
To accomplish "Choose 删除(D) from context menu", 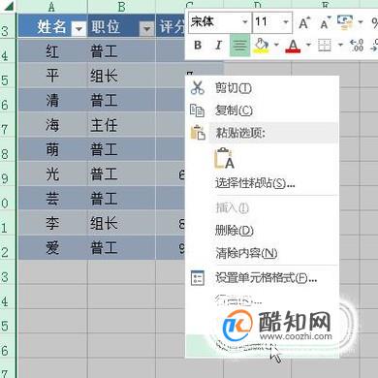I will (x=235, y=231).
